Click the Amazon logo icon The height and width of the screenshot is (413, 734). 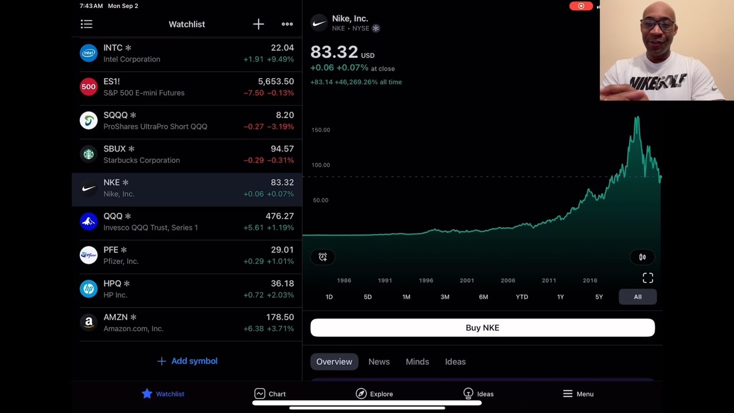(x=88, y=323)
